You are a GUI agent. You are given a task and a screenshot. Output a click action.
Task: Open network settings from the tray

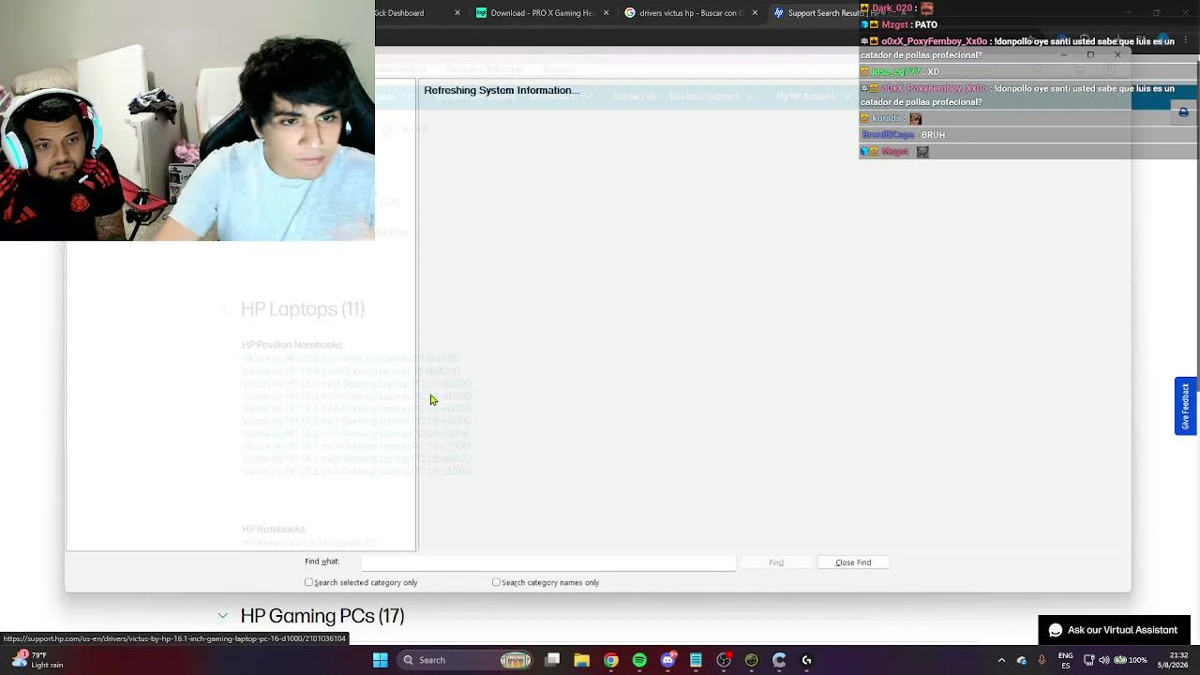[x=1088, y=660]
